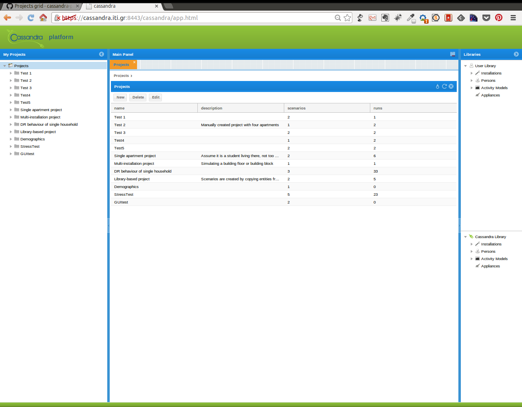Click the left panel splitter collapse handle
Screen dimensions: 522x407
pyautogui.click(x=108, y=225)
